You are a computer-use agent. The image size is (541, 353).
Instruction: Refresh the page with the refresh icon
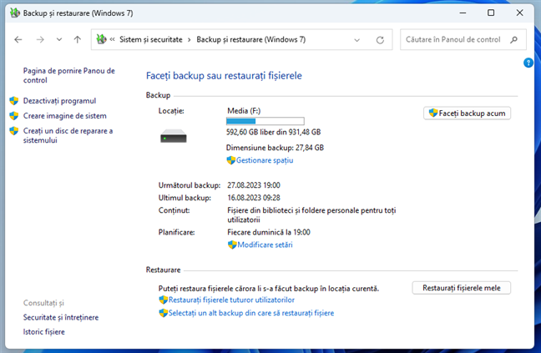(380, 40)
